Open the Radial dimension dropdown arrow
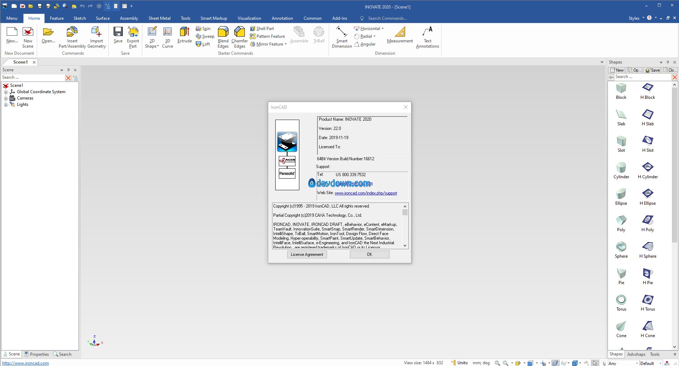Image resolution: width=679 pixels, height=366 pixels. [374, 36]
